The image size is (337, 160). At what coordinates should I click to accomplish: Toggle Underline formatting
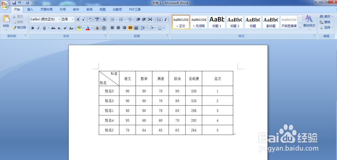click(x=44, y=28)
